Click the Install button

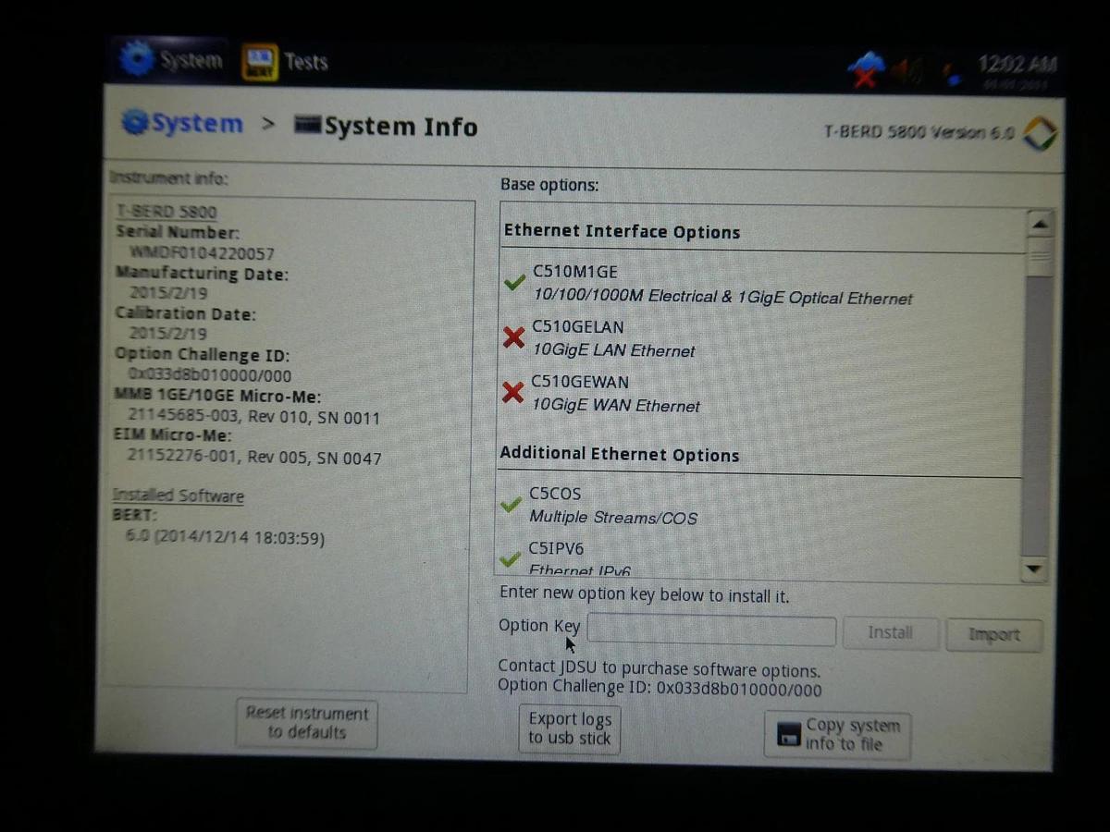pos(890,633)
